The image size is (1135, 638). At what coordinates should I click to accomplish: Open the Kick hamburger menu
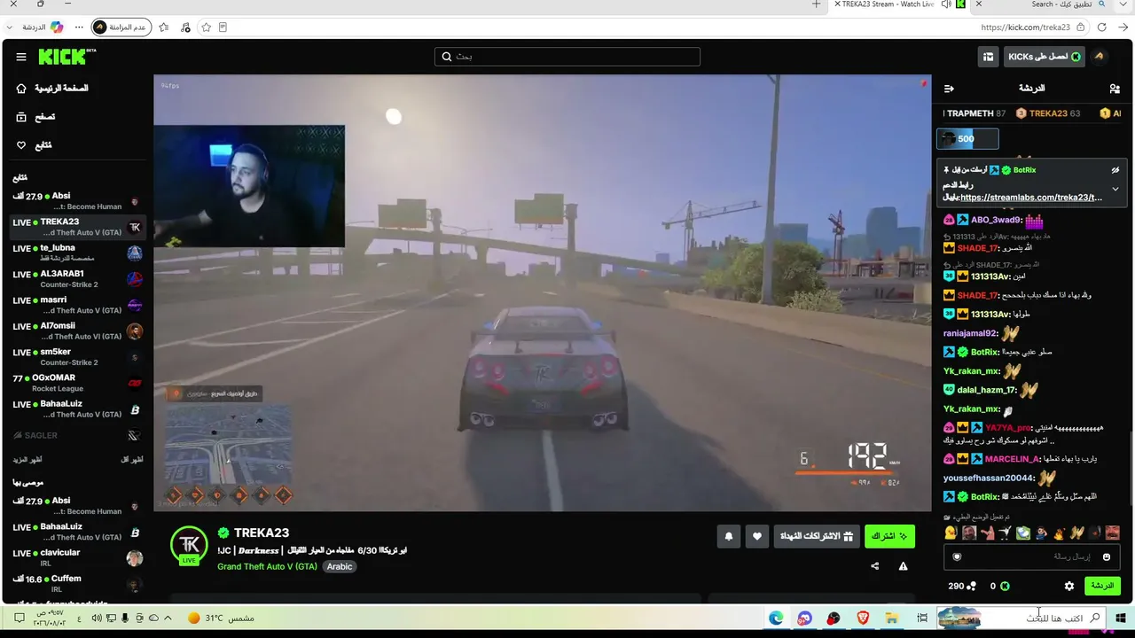coord(21,57)
